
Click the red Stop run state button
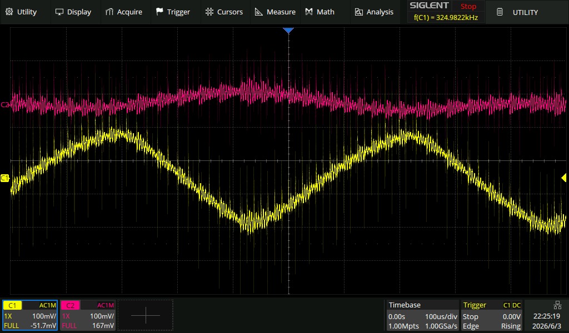pyautogui.click(x=468, y=6)
